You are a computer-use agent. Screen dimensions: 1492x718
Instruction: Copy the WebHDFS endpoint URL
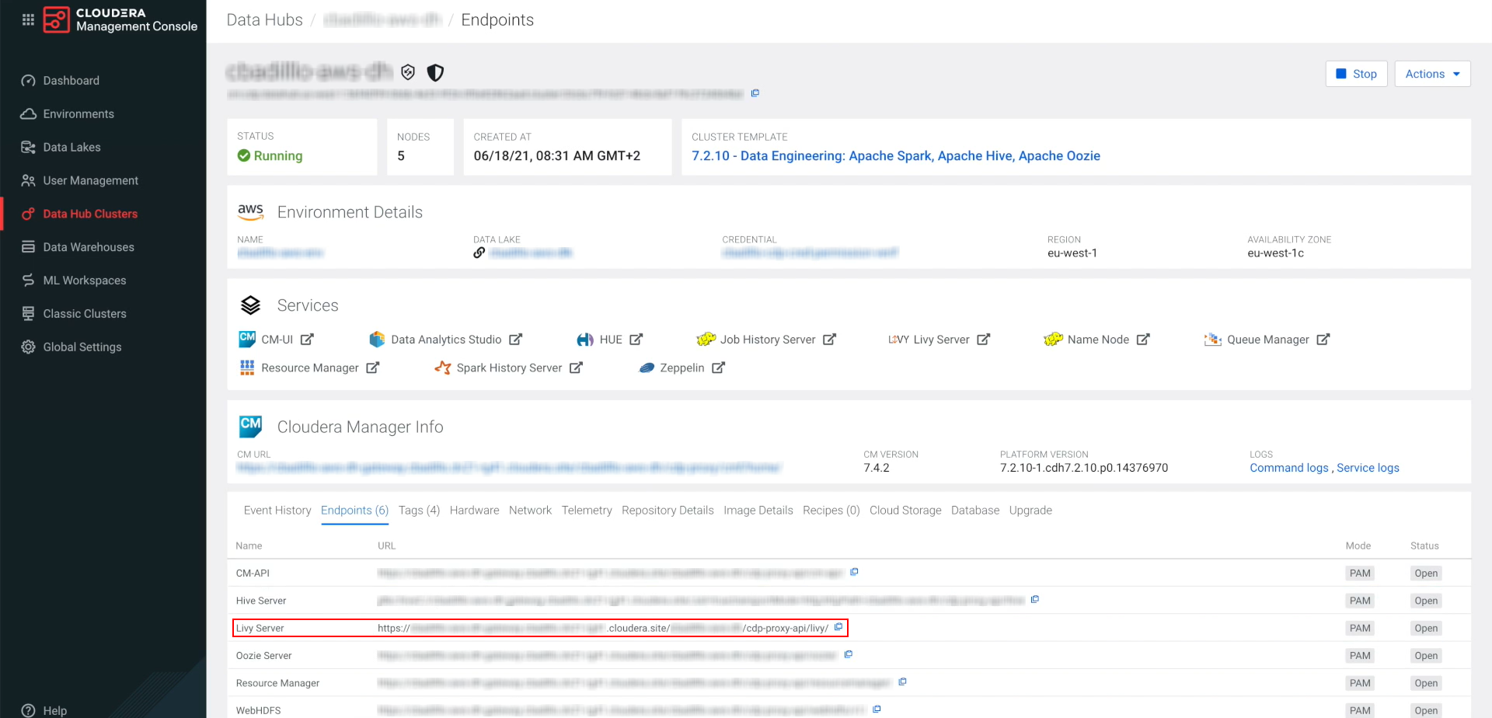coord(877,709)
